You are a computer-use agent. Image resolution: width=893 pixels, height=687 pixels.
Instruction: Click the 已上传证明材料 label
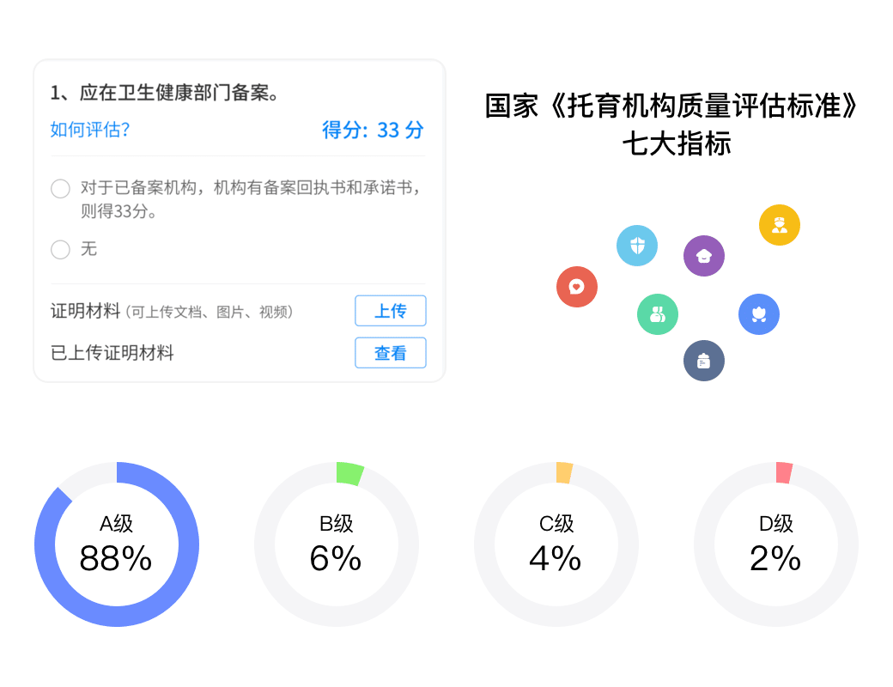coord(112,353)
